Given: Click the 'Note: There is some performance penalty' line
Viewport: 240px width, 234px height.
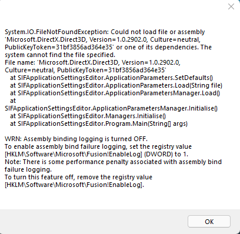Looking at the screenshot, I should point(113,162).
